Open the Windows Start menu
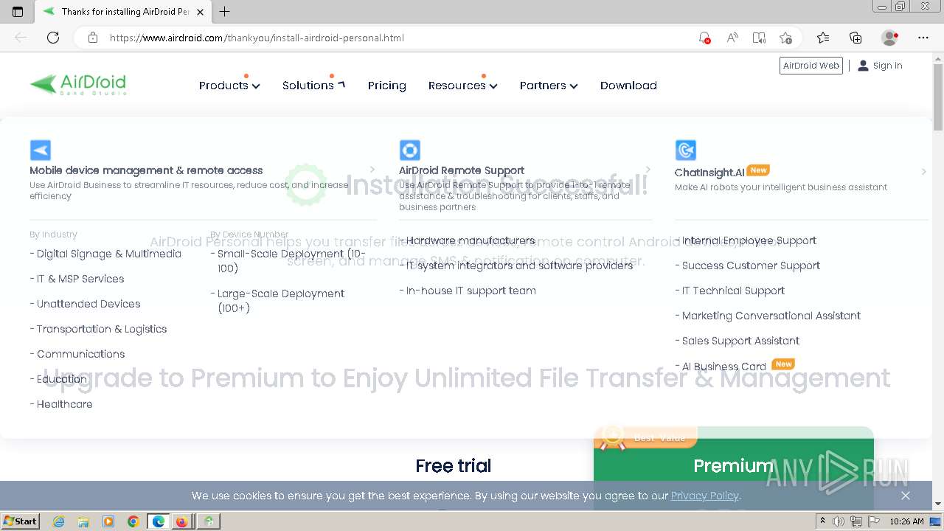Viewport: 944px width, 531px height. pyautogui.click(x=21, y=521)
